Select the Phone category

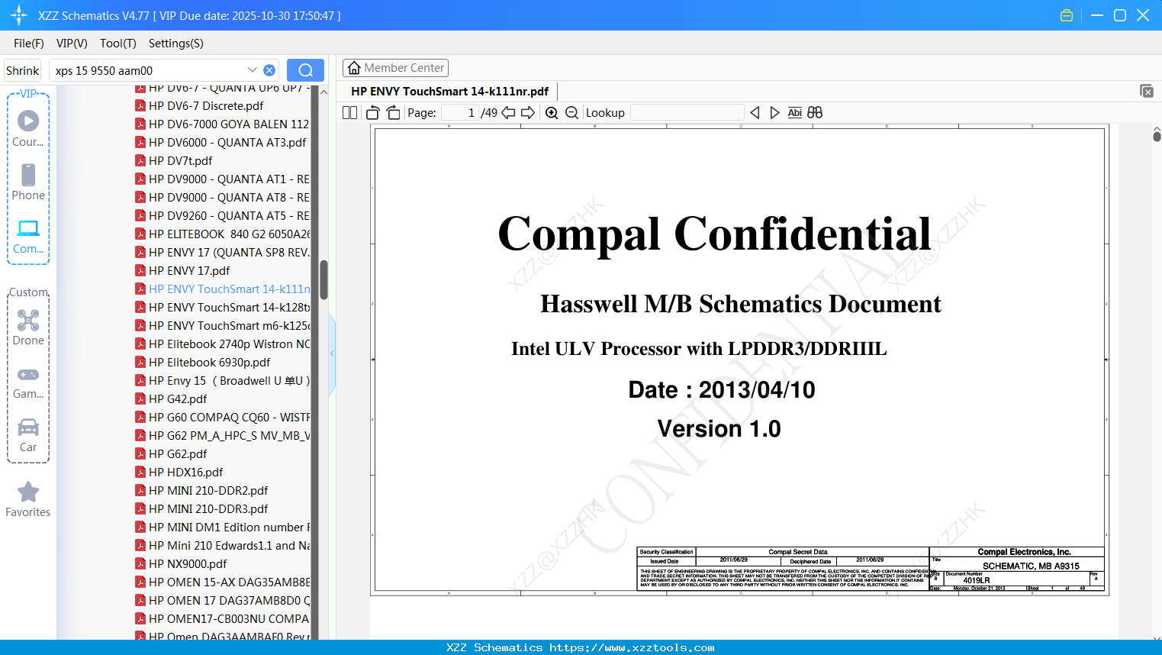(28, 182)
